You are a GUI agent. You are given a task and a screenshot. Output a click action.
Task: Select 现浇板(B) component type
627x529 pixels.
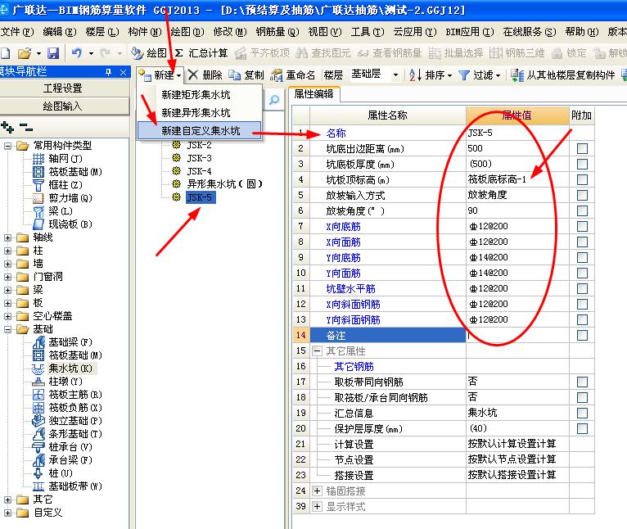70,224
